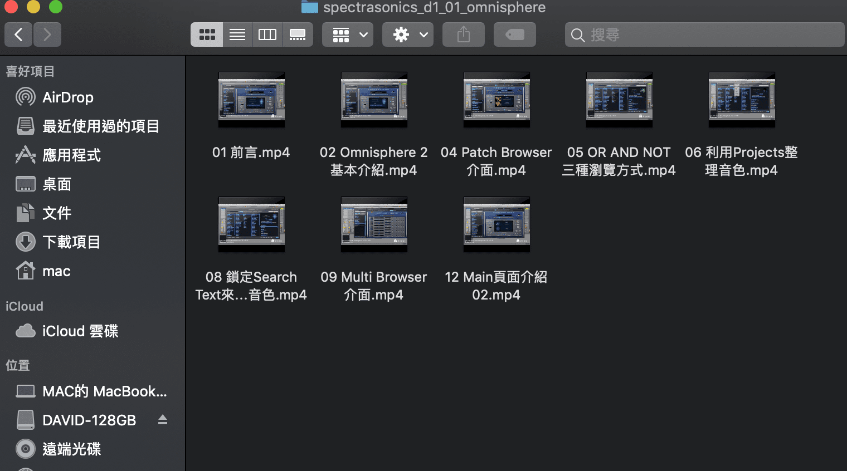Click the desktop icon beside 桌面
The width and height of the screenshot is (847, 471).
26,184
